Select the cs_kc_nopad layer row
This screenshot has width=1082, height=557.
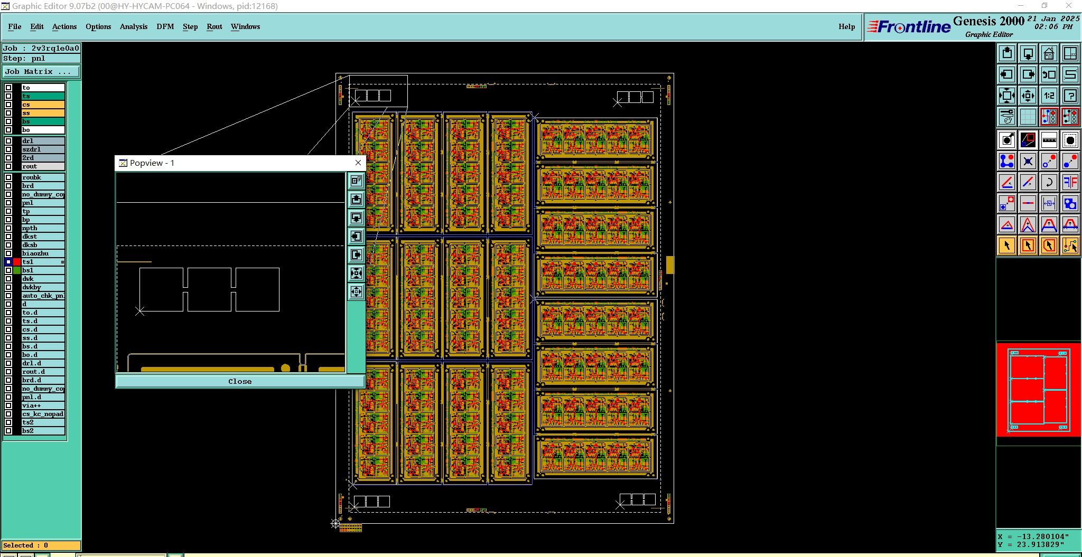[x=43, y=414]
